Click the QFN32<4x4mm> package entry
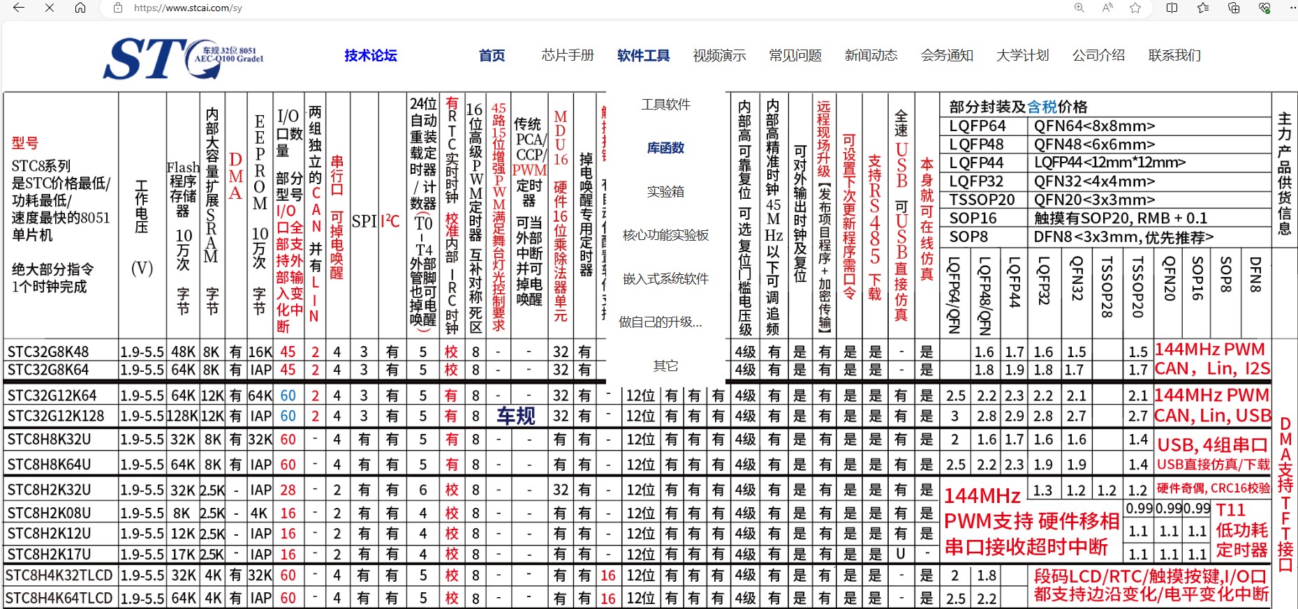1298x609 pixels. 1095,181
